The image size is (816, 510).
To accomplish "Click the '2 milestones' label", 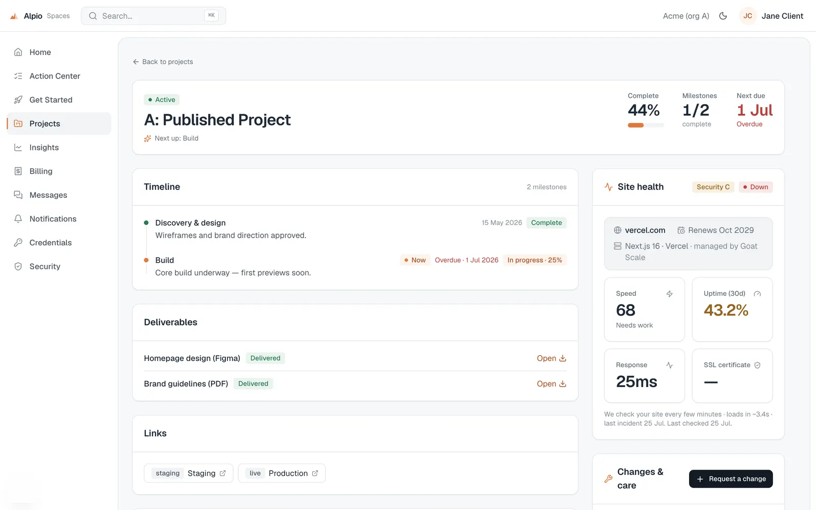I will [546, 187].
